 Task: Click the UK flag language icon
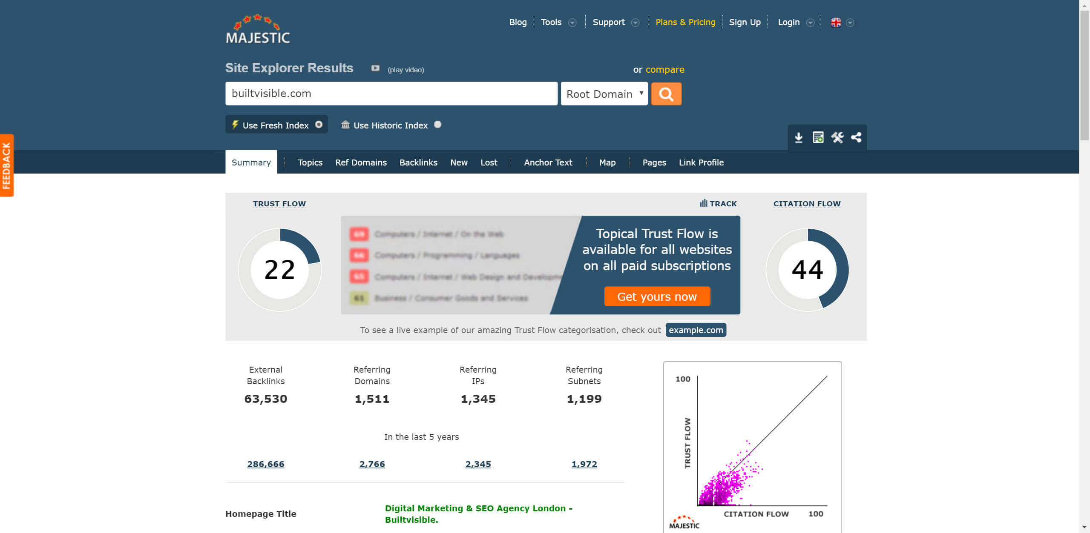coord(836,23)
